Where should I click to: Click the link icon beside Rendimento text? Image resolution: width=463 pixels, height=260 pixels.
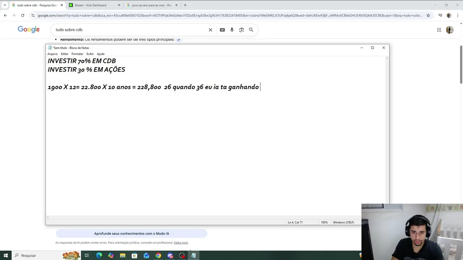179,40
